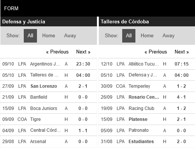Open the San Lorenzo 2 - 1 match

[x=48, y=86]
